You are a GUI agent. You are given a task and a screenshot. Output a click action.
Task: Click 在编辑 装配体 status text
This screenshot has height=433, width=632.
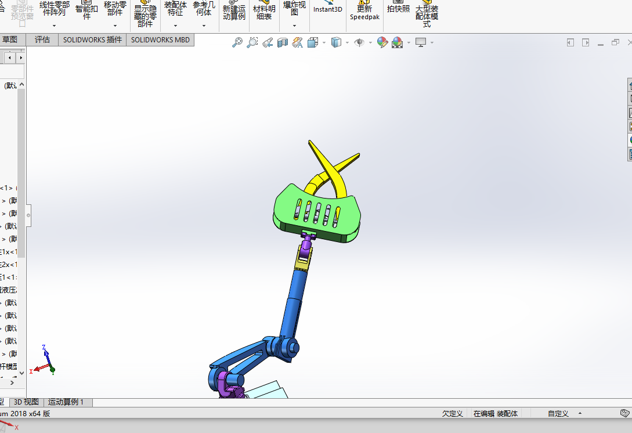pos(496,414)
